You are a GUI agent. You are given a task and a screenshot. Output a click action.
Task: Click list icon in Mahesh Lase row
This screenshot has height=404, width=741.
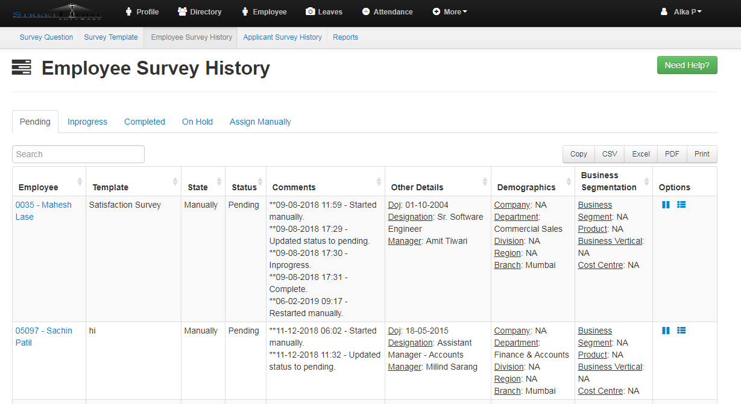(x=681, y=205)
